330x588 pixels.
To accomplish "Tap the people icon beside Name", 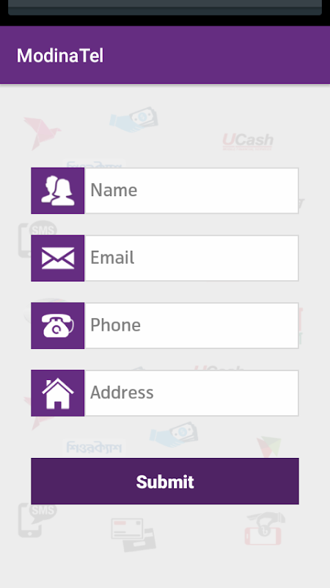I will tap(58, 191).
